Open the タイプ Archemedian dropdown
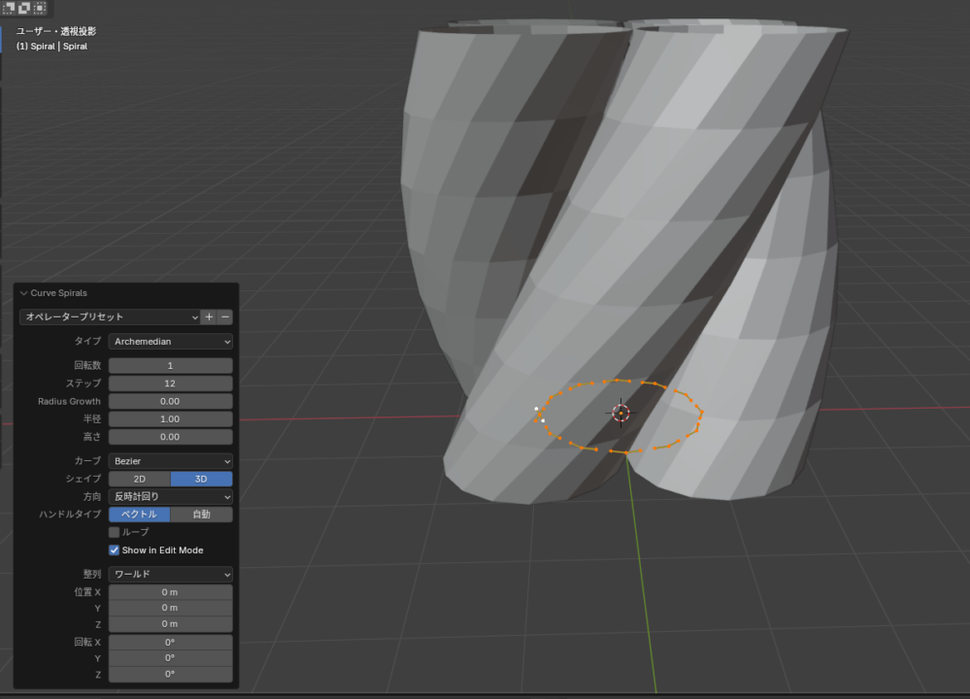970x699 pixels. point(170,342)
